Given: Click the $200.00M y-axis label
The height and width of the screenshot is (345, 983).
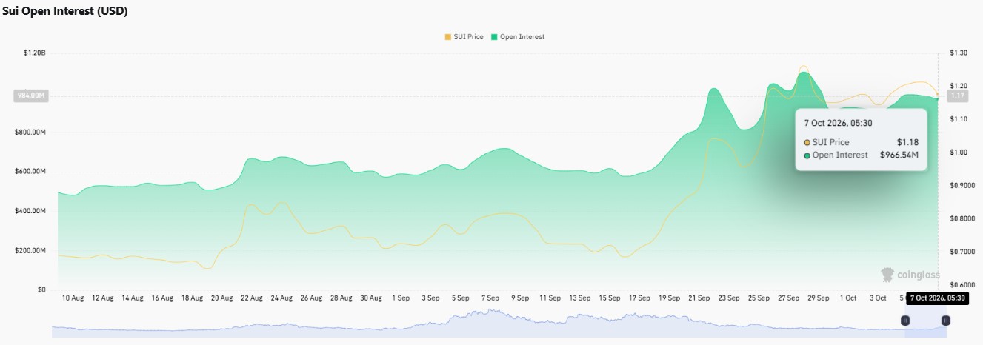Looking at the screenshot, I should pyautogui.click(x=30, y=251).
